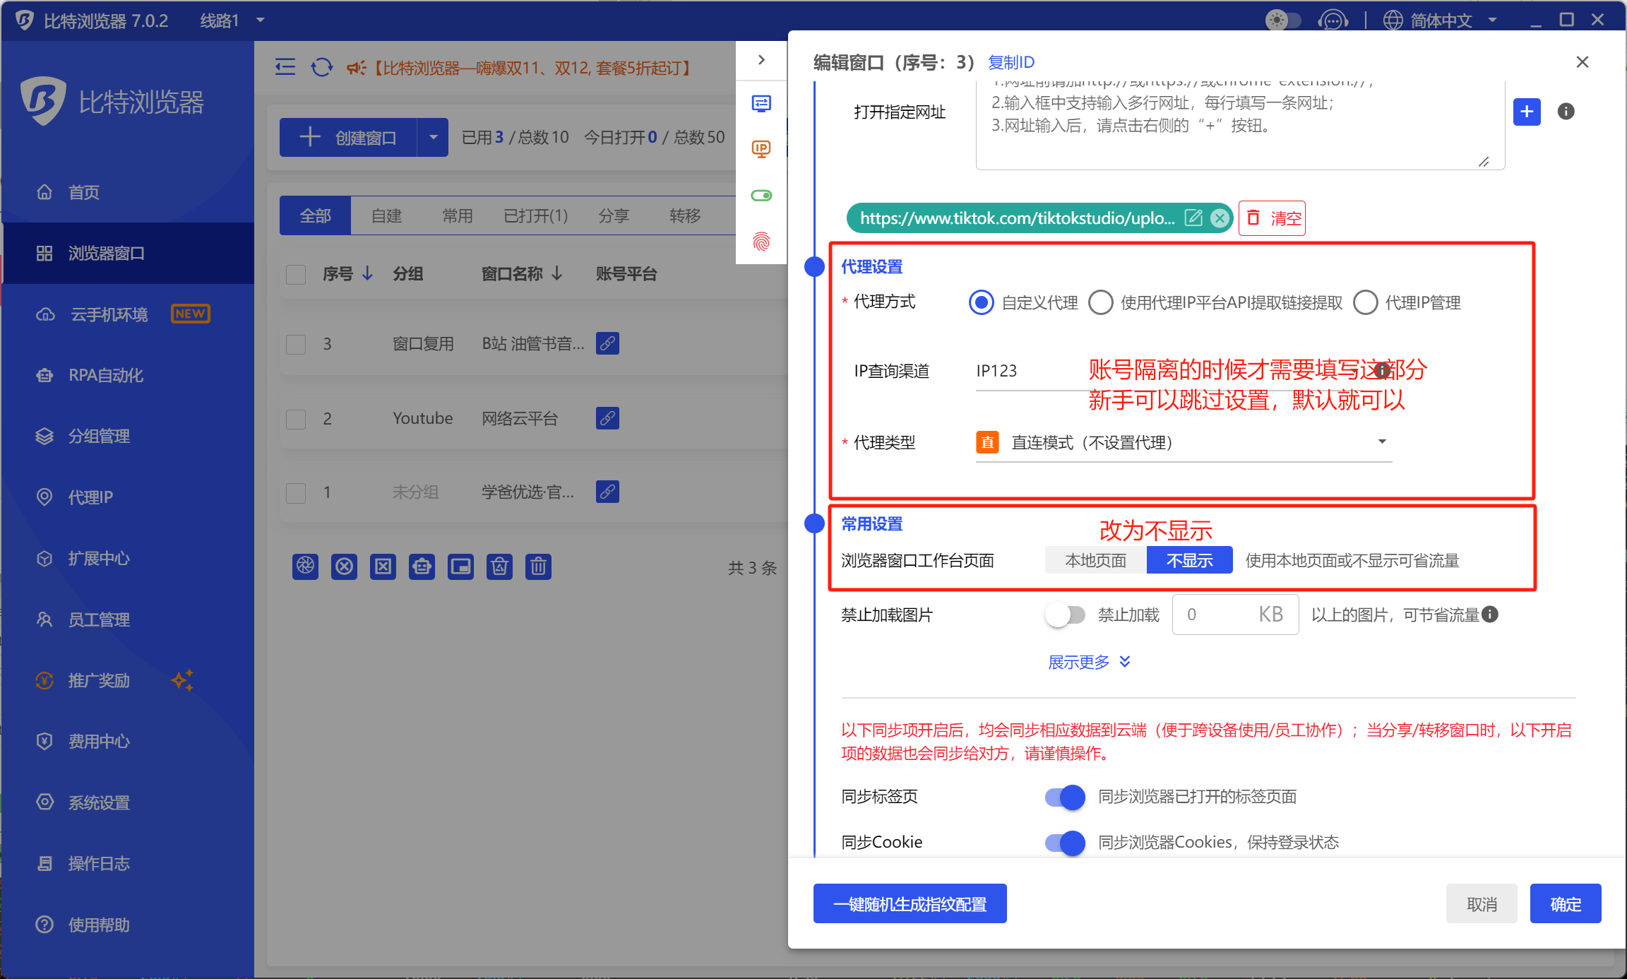Screen dimensions: 1627x979
Task: Check the checkbox for window row 2
Action: (296, 419)
